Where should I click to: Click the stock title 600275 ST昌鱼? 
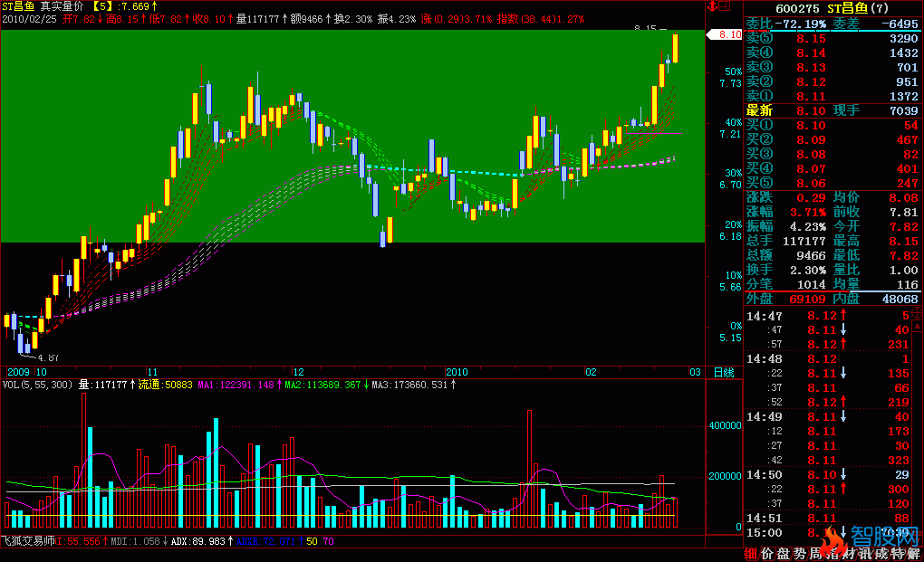833,7
